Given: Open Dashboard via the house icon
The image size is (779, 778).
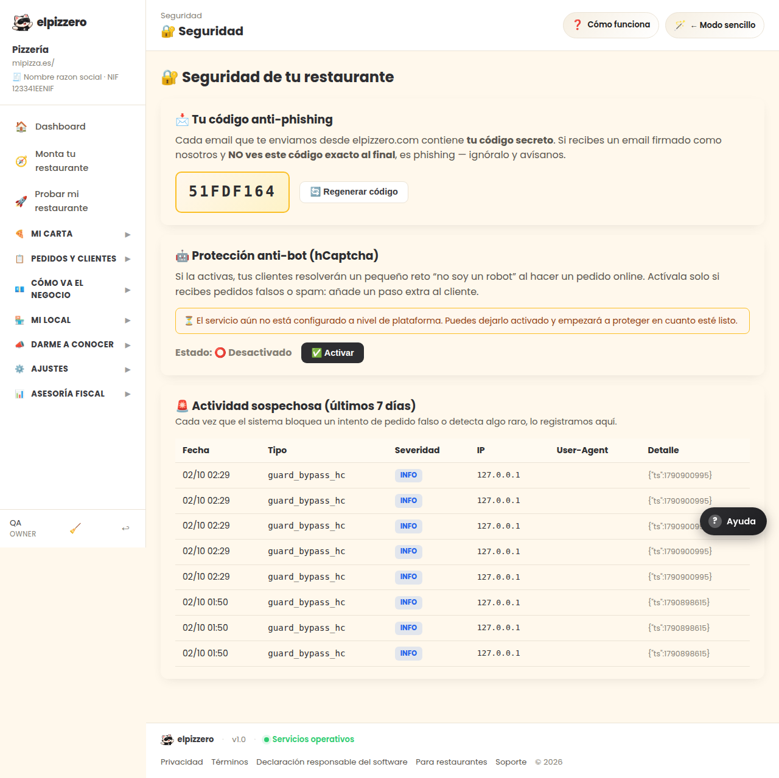Looking at the screenshot, I should [21, 127].
